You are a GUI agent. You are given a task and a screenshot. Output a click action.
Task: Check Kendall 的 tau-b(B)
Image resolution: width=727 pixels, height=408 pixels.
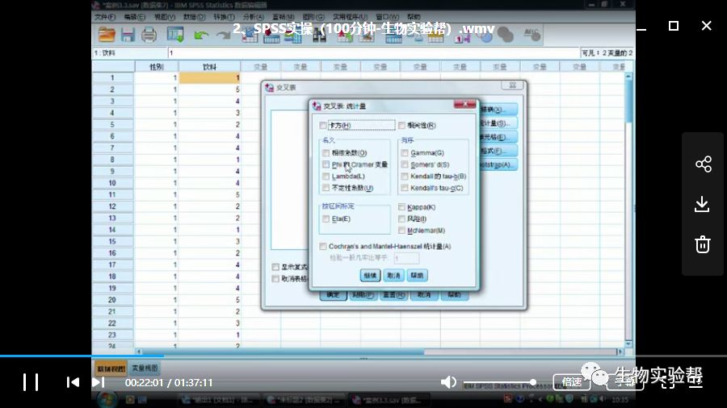click(x=405, y=177)
